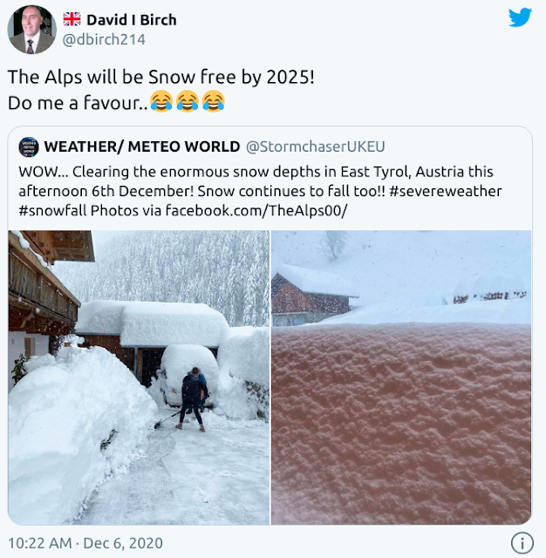
Task: Click the last crying-laughing emoji
Action: [213, 101]
